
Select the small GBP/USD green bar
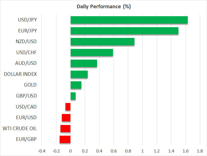pyautogui.click(x=73, y=96)
